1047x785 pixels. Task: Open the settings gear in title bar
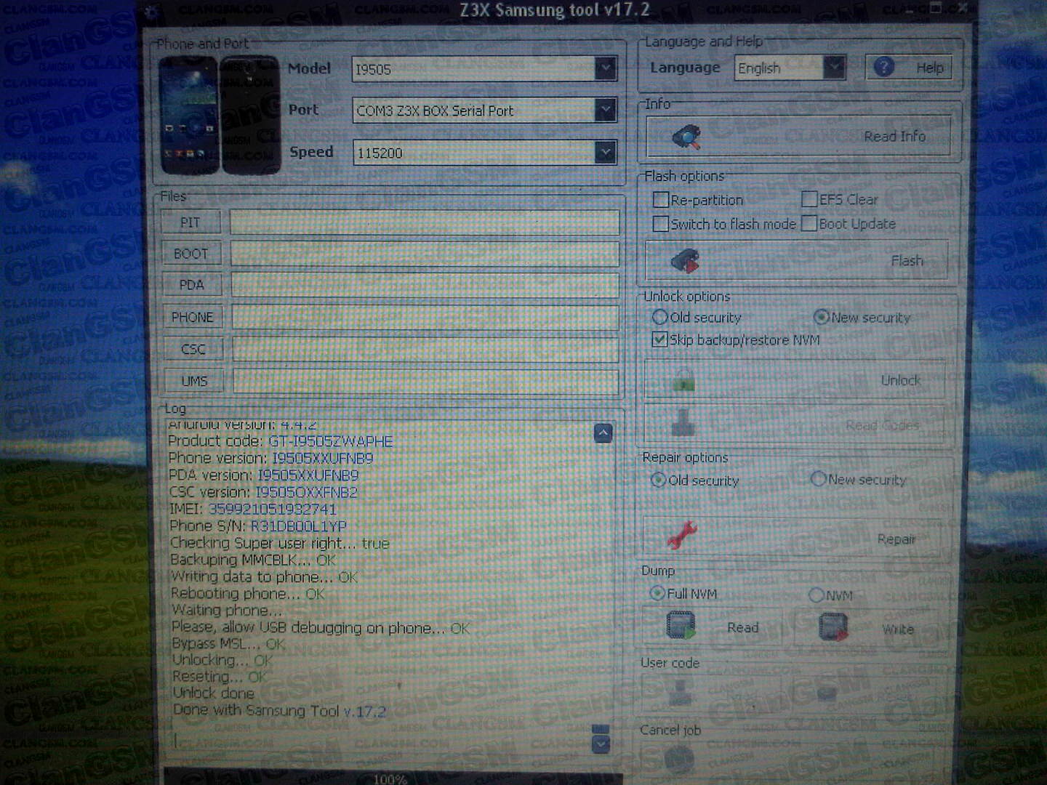click(152, 11)
